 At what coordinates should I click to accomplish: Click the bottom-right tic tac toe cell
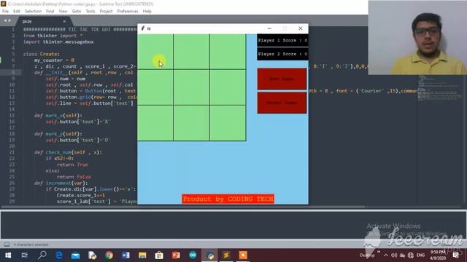[x=228, y=123]
